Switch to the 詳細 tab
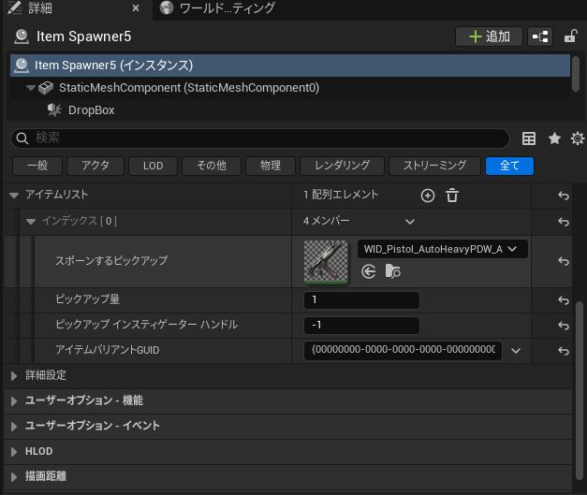The width and height of the screenshot is (587, 495). pos(40,7)
